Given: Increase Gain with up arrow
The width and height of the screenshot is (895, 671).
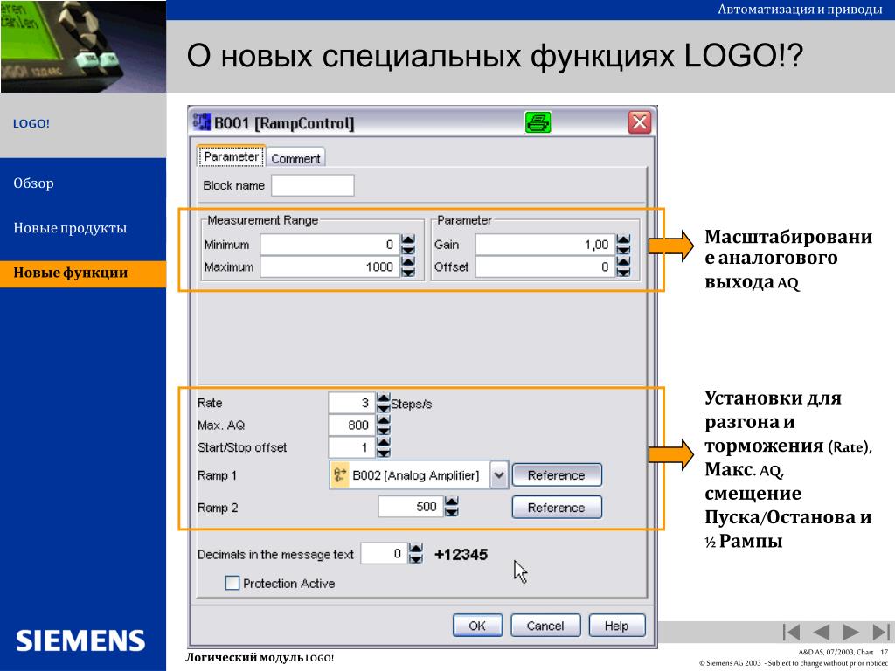Looking at the screenshot, I should click(x=623, y=239).
